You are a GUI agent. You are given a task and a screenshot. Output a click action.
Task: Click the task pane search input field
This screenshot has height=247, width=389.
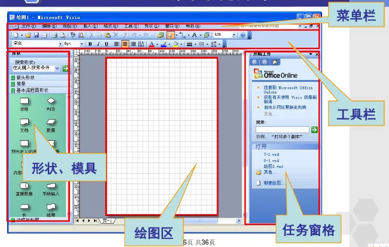(282, 130)
